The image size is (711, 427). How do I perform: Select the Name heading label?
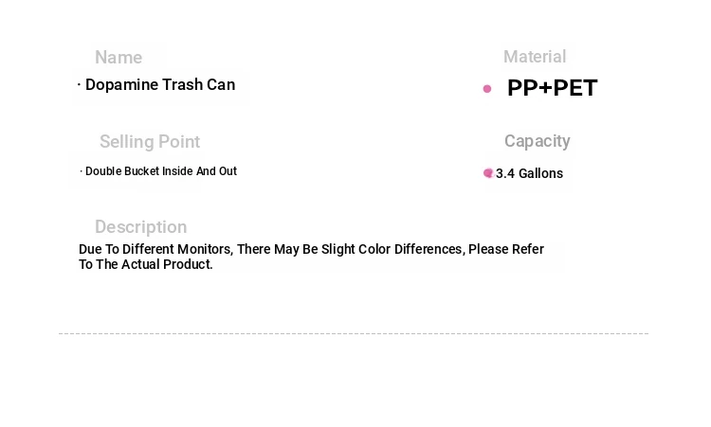coord(118,58)
